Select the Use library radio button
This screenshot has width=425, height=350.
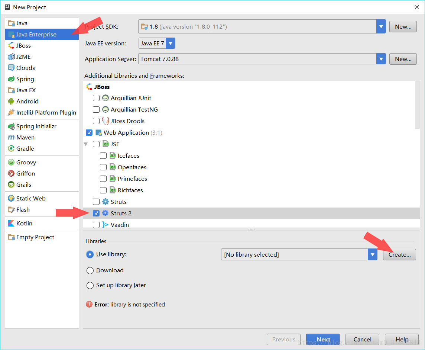point(90,254)
